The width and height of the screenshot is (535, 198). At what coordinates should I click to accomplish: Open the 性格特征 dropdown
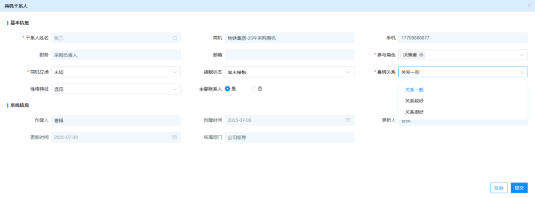[116, 89]
